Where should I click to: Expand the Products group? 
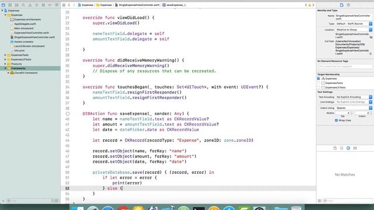tap(5, 64)
